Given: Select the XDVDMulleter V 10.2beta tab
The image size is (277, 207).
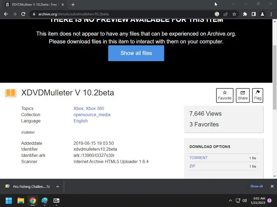Looking at the screenshot, I should tap(34, 5).
